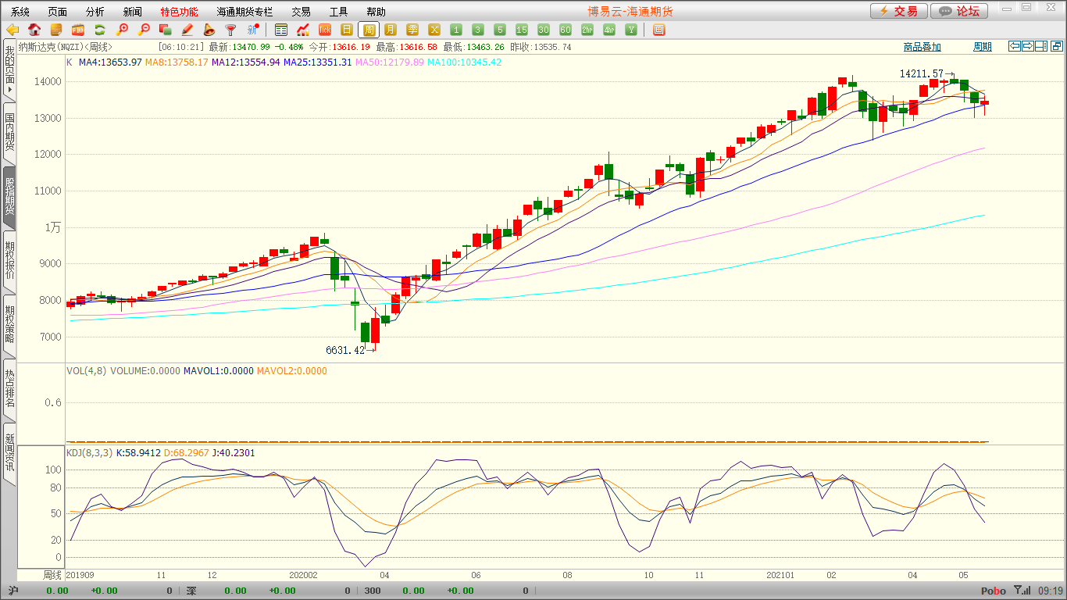This screenshot has height=600, width=1067.
Task: Click the red multi-window layout icon
Action: (659, 30)
